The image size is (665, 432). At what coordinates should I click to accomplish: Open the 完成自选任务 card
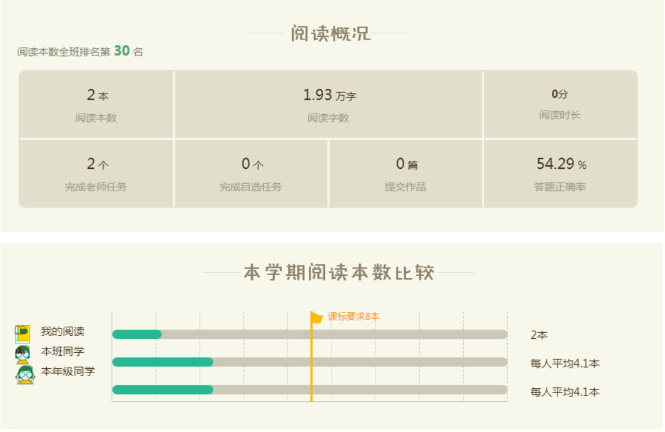click(251, 174)
